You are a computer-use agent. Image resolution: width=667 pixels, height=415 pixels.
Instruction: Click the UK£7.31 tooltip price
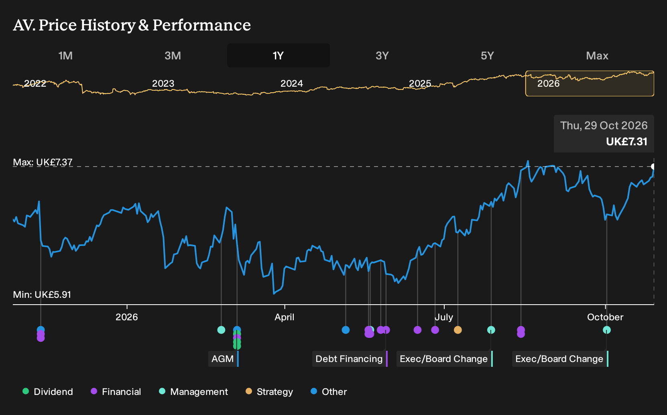click(626, 142)
